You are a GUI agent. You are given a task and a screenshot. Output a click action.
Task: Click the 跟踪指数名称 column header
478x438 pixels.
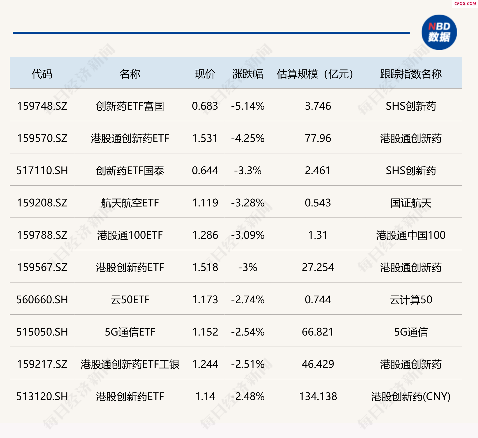coord(411,74)
